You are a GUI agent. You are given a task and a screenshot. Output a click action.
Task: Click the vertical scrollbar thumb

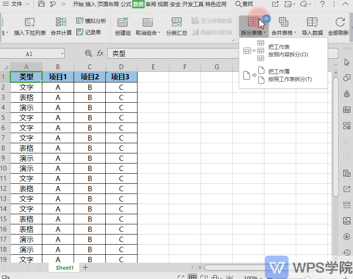click(x=336, y=137)
